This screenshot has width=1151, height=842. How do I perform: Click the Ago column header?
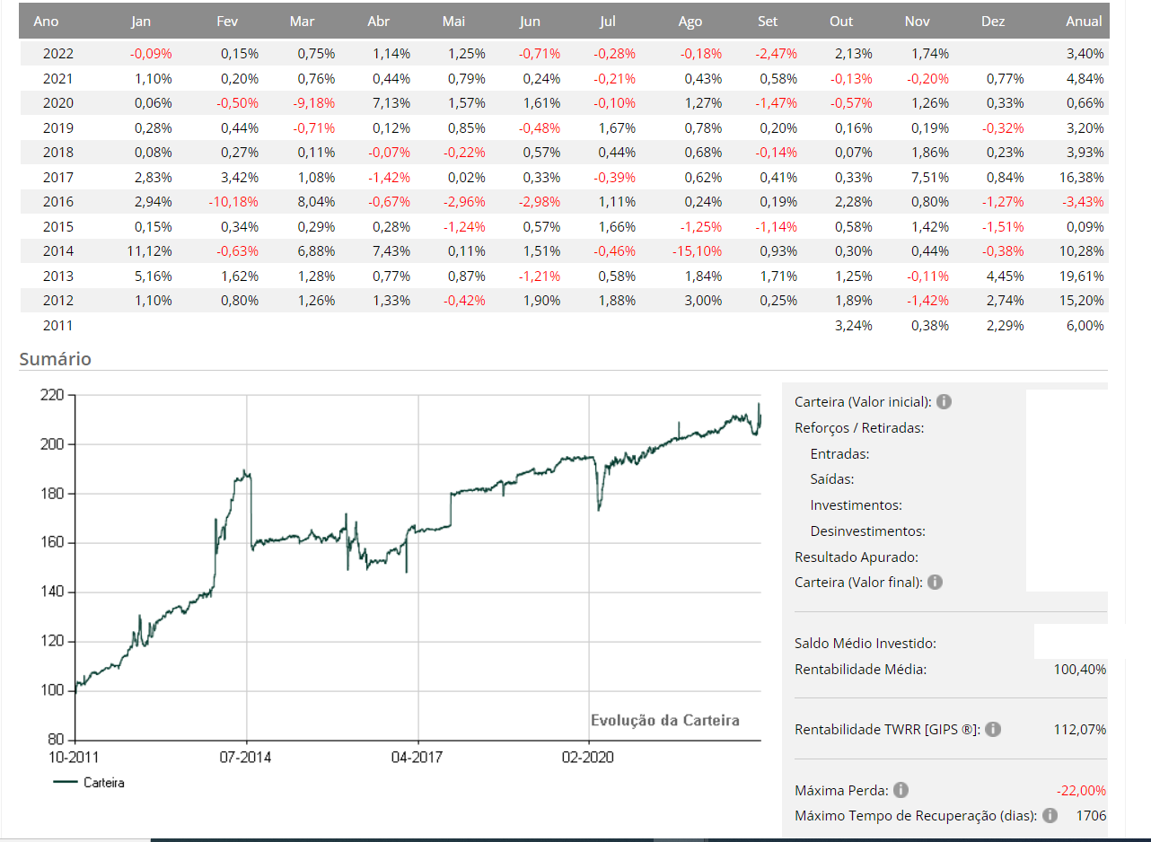pyautogui.click(x=690, y=22)
